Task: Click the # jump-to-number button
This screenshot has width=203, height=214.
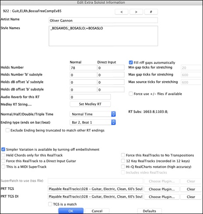Action: pyautogui.click(x=151, y=12)
